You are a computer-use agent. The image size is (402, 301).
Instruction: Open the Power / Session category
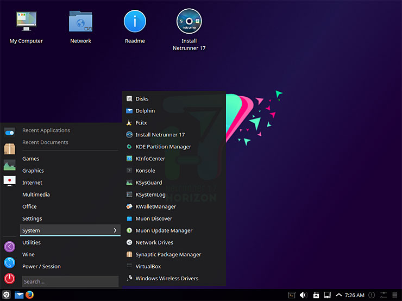click(x=41, y=266)
